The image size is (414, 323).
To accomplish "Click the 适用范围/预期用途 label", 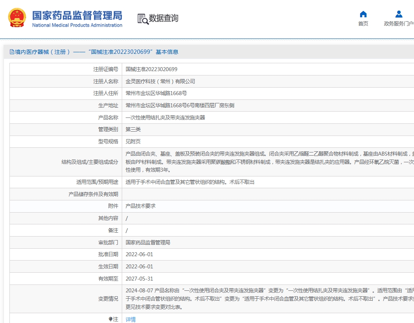I will 97,182.
